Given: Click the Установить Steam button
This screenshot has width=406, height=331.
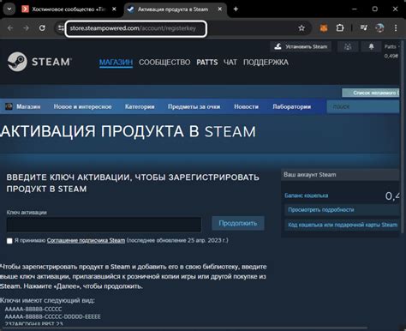Looking at the screenshot, I should pos(301,46).
